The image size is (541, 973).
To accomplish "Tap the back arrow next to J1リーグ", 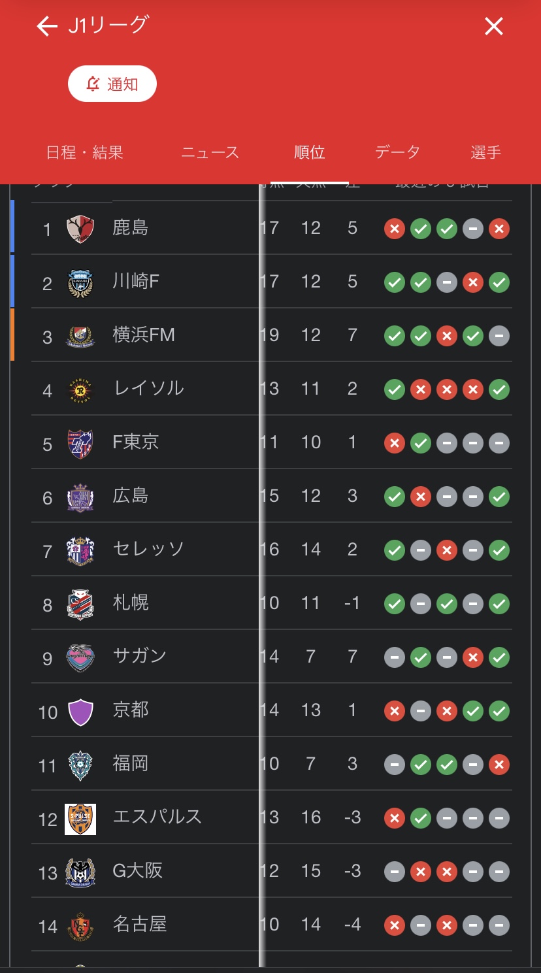I will point(47,27).
